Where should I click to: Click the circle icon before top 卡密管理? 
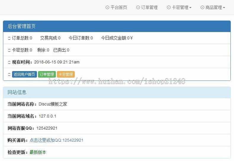169,7
